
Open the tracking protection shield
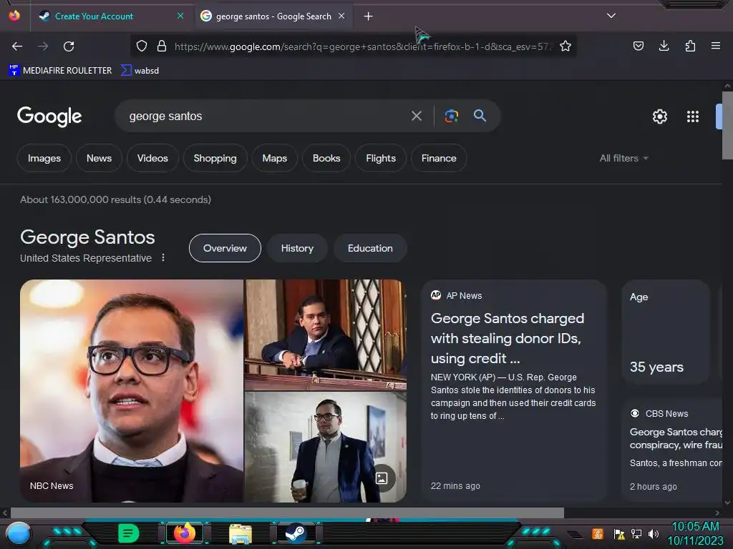click(x=142, y=46)
